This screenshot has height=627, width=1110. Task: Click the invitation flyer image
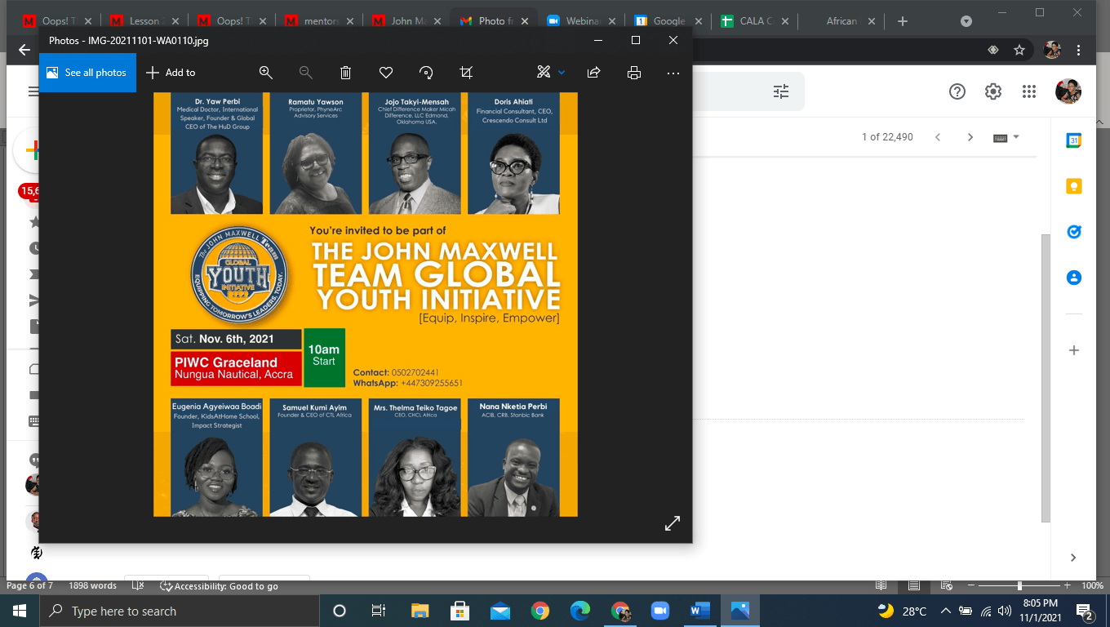pos(366,305)
